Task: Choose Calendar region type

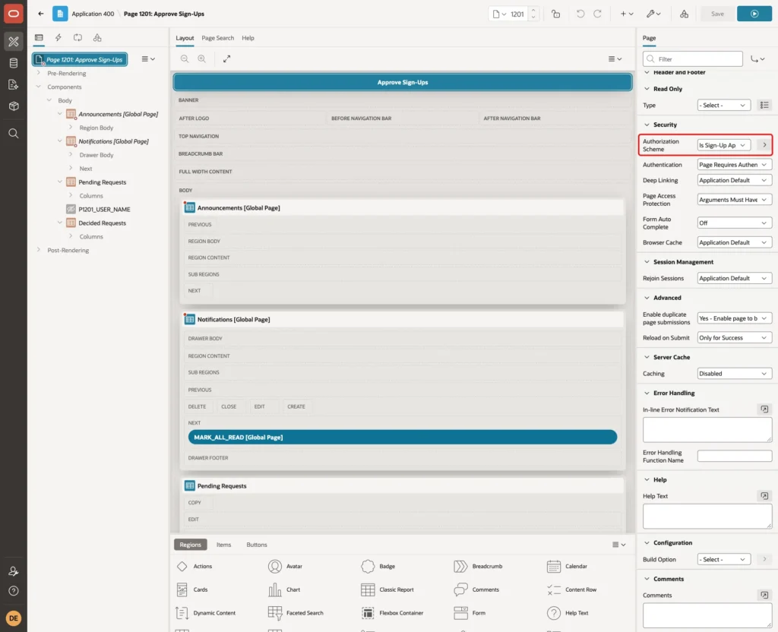Action: tap(567, 566)
